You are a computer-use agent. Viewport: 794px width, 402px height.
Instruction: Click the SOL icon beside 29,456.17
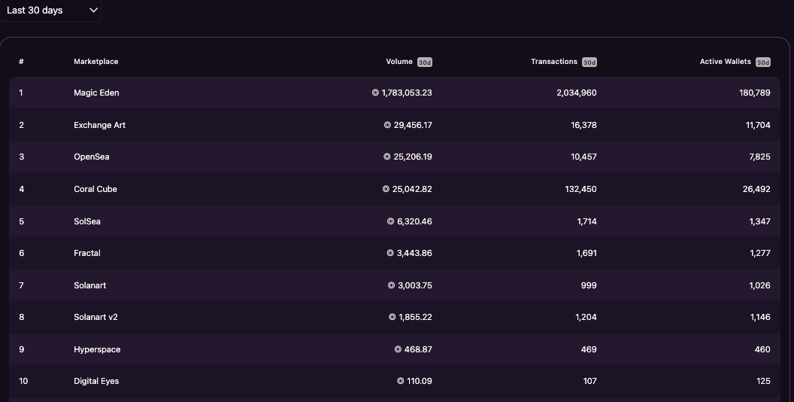pos(387,125)
